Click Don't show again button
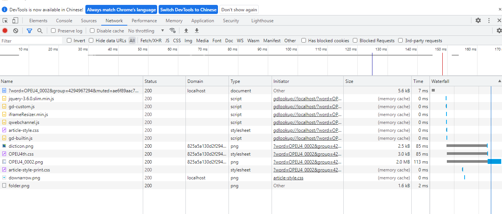This screenshot has width=502, height=214. pos(239,9)
